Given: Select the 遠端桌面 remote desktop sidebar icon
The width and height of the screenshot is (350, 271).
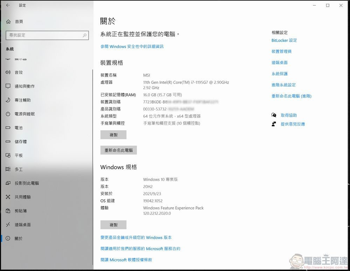Looking at the screenshot, I should 8,224.
